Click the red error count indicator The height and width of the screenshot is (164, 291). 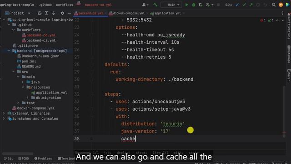coord(263,20)
